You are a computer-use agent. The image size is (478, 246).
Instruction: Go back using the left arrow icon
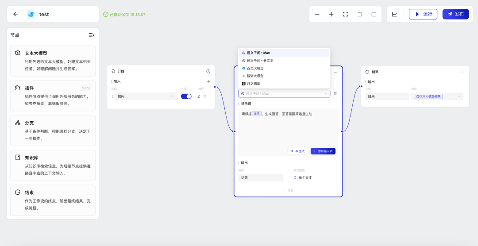point(15,14)
